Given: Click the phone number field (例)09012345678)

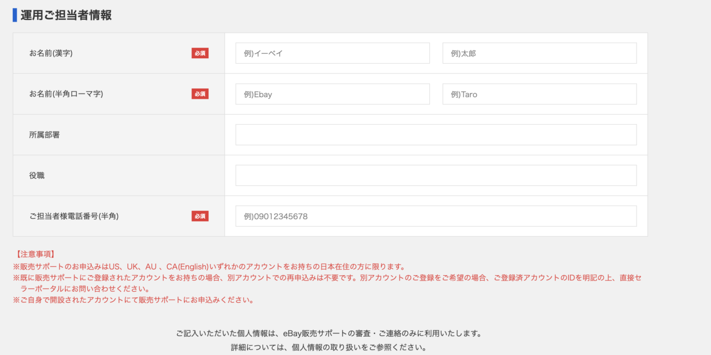Looking at the screenshot, I should [436, 216].
